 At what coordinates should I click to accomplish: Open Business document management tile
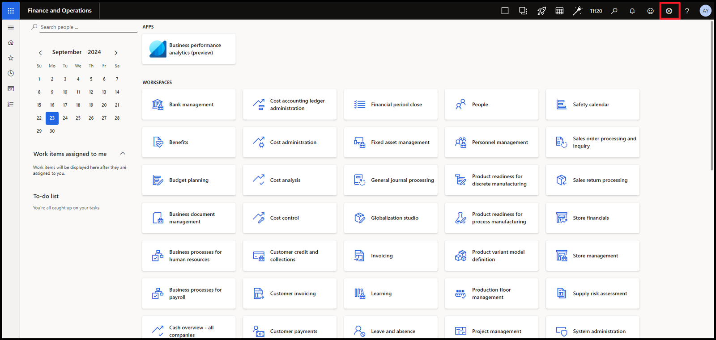click(189, 218)
